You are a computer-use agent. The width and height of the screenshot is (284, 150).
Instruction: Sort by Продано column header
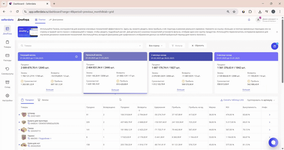click(x=90, y=107)
